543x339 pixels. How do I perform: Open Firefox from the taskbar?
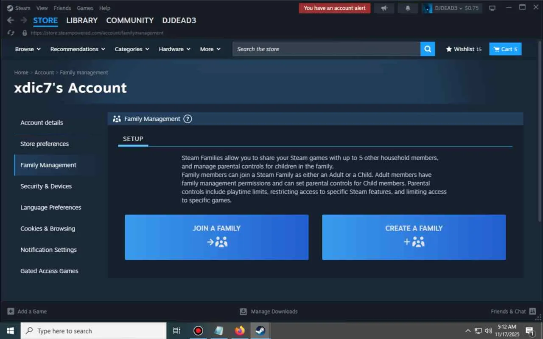(x=240, y=331)
